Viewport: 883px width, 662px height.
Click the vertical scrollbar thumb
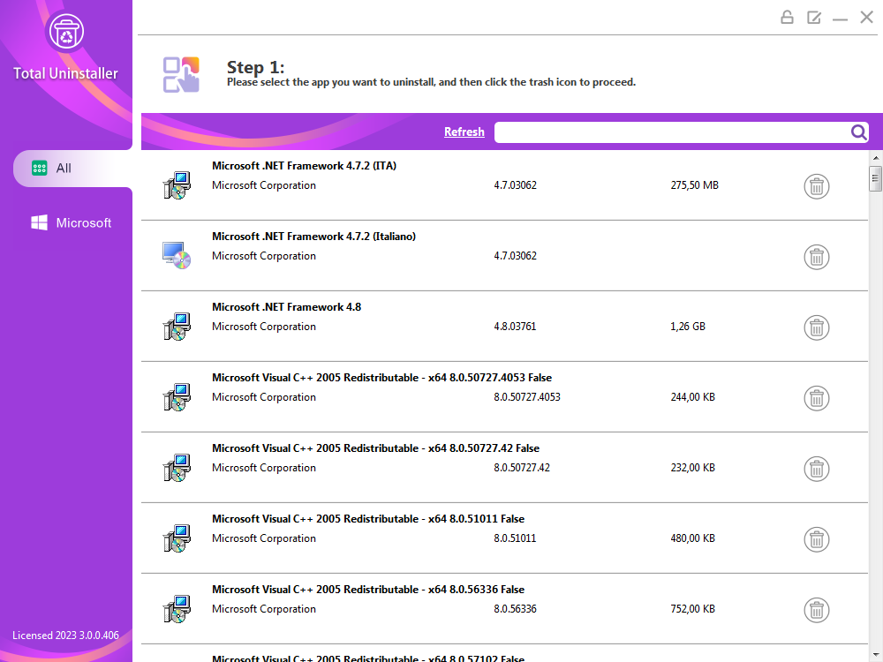875,179
